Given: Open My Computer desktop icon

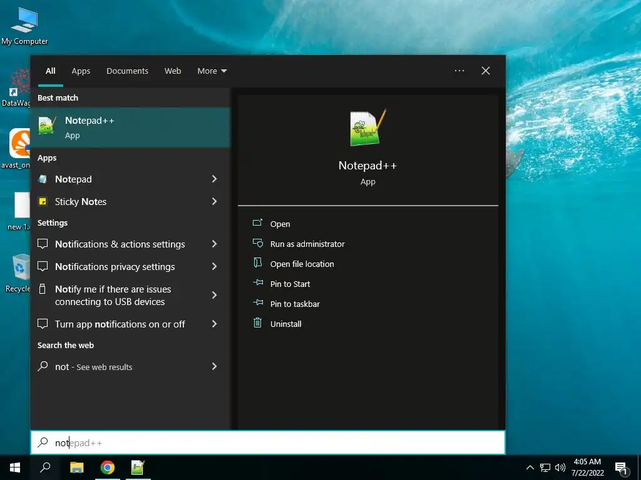Looking at the screenshot, I should [x=24, y=26].
